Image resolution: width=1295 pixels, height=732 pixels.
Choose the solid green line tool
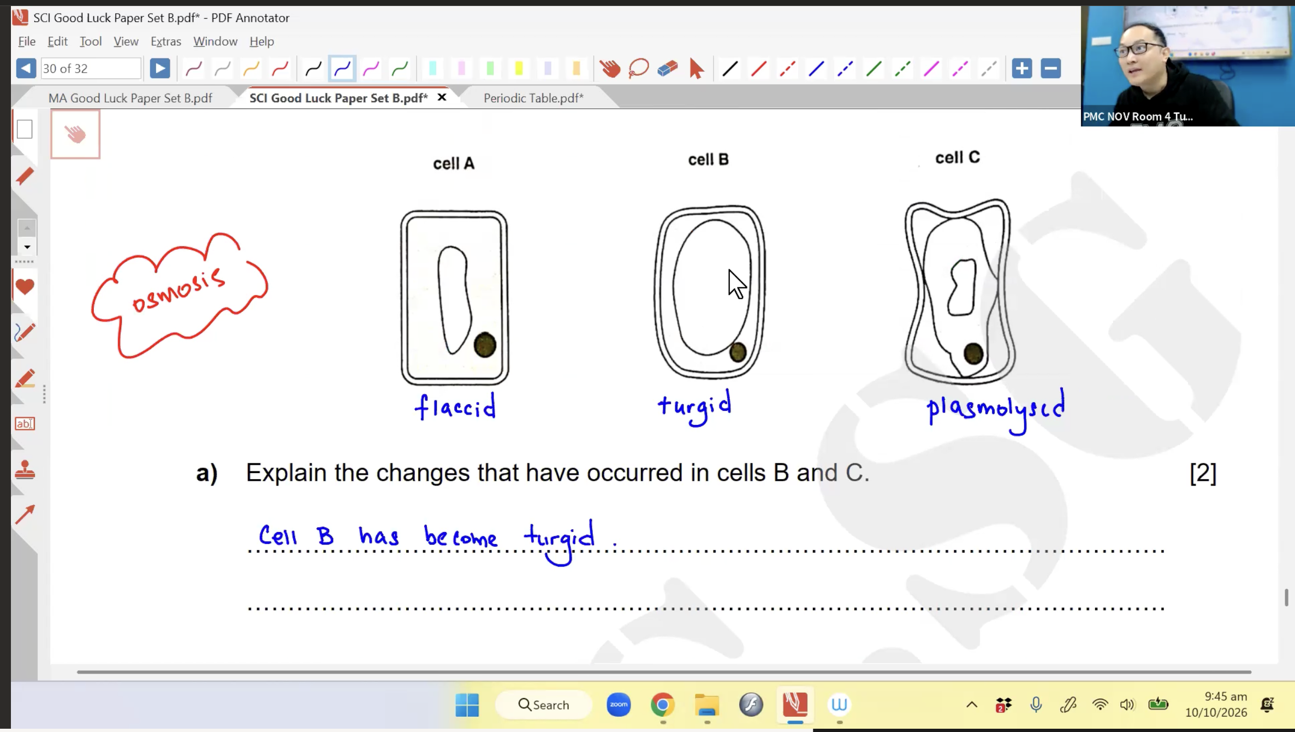tap(874, 68)
